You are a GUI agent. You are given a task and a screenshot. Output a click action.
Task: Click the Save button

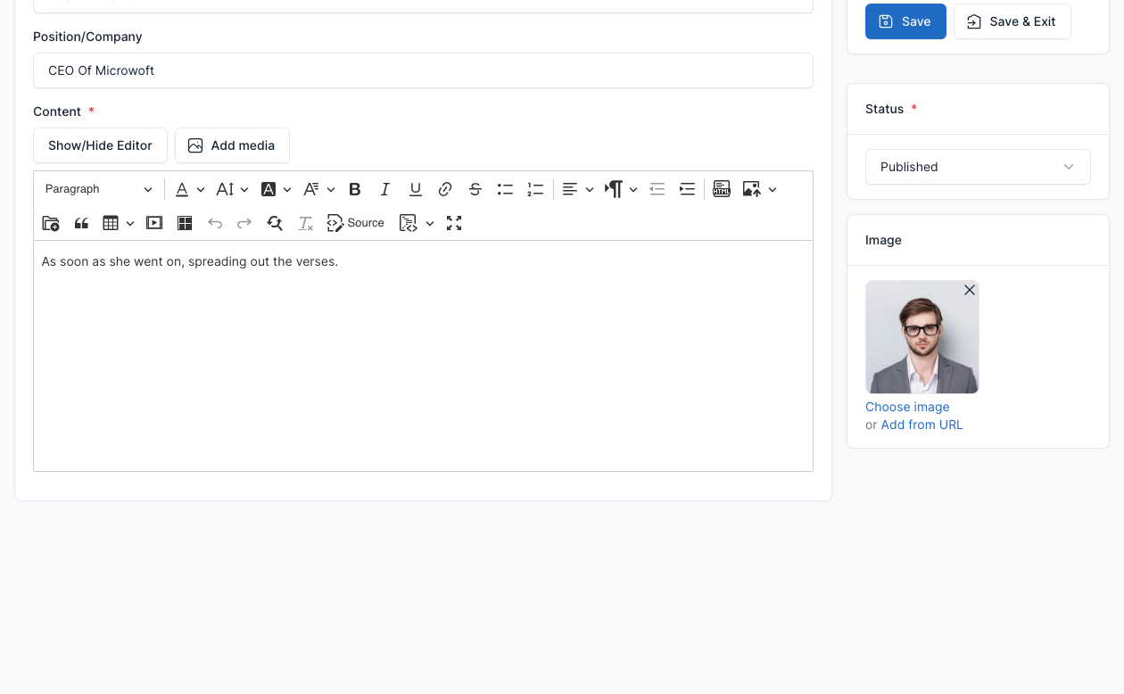pos(905,21)
